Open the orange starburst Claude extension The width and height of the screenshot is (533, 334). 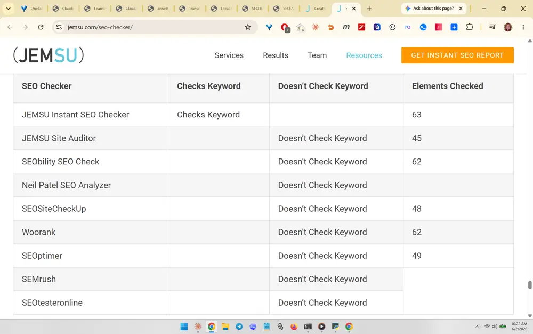click(316, 27)
